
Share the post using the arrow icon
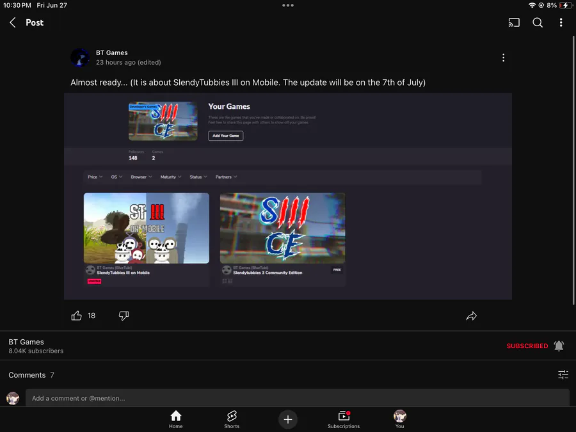[471, 316]
